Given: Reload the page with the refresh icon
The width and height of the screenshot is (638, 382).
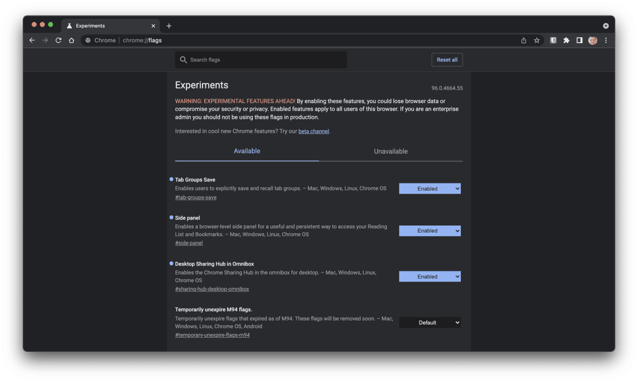Looking at the screenshot, I should 58,40.
